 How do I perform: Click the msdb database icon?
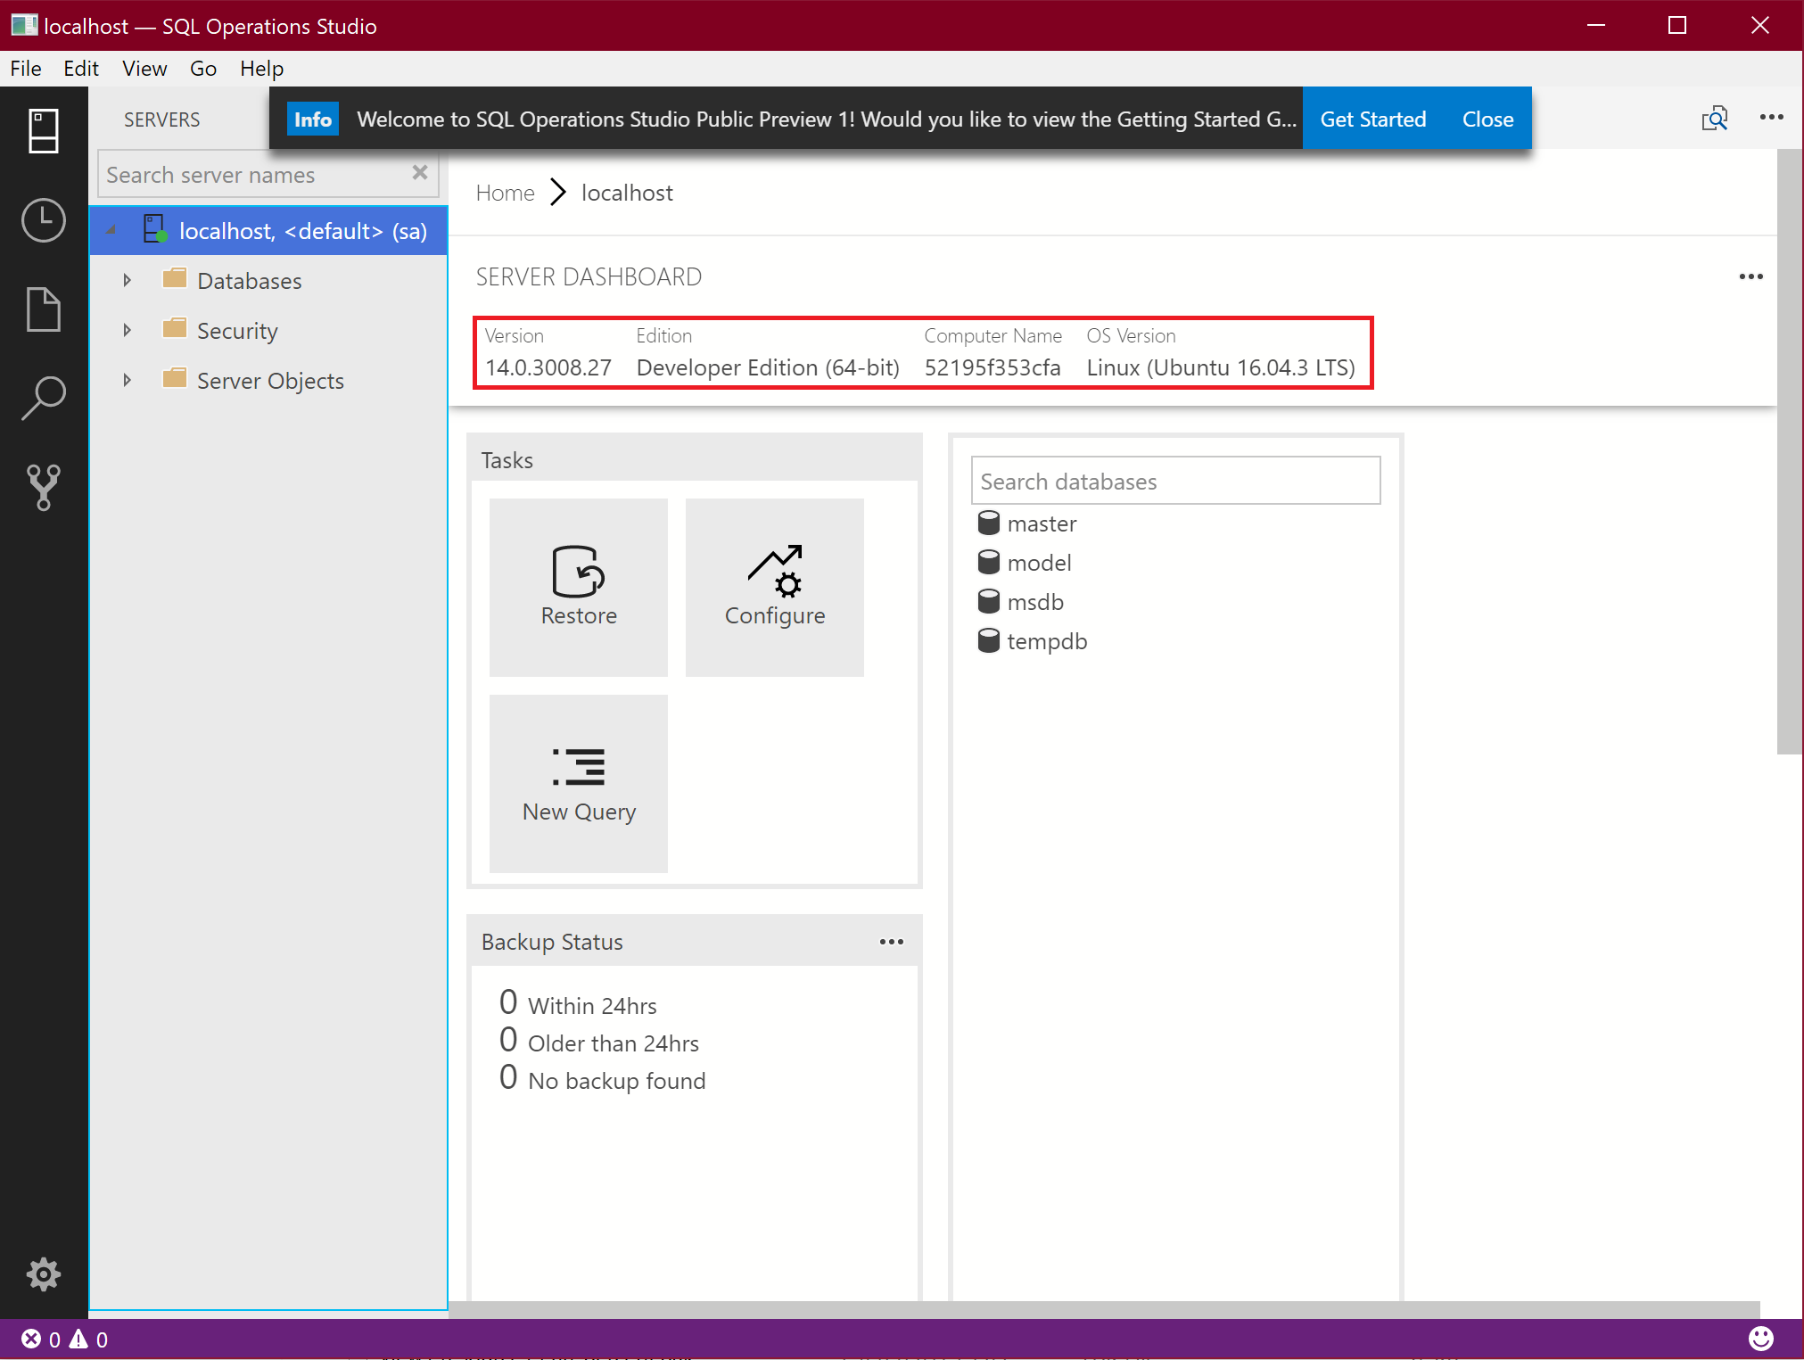click(x=989, y=602)
